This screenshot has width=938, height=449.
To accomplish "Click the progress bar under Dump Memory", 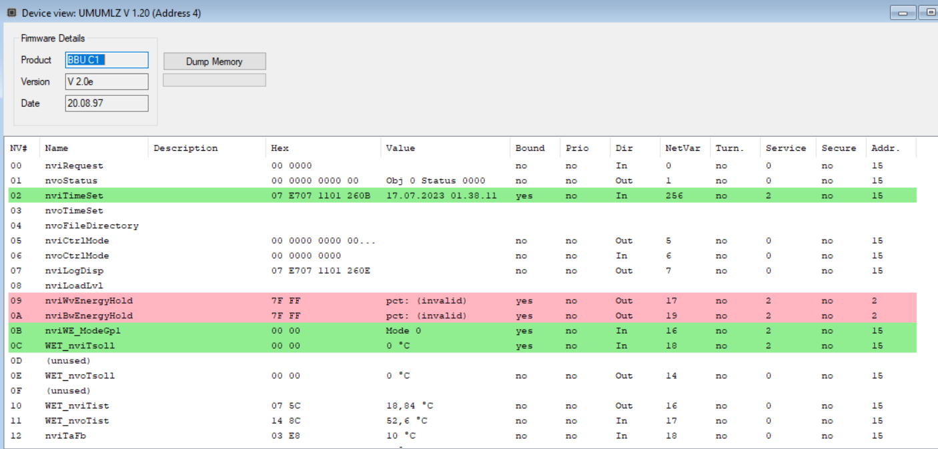I will pyautogui.click(x=214, y=80).
